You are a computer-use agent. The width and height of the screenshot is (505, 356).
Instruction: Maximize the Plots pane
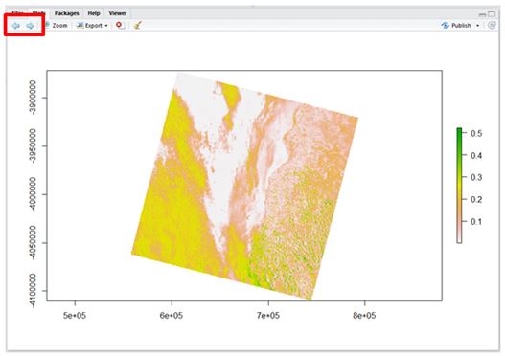click(x=492, y=13)
